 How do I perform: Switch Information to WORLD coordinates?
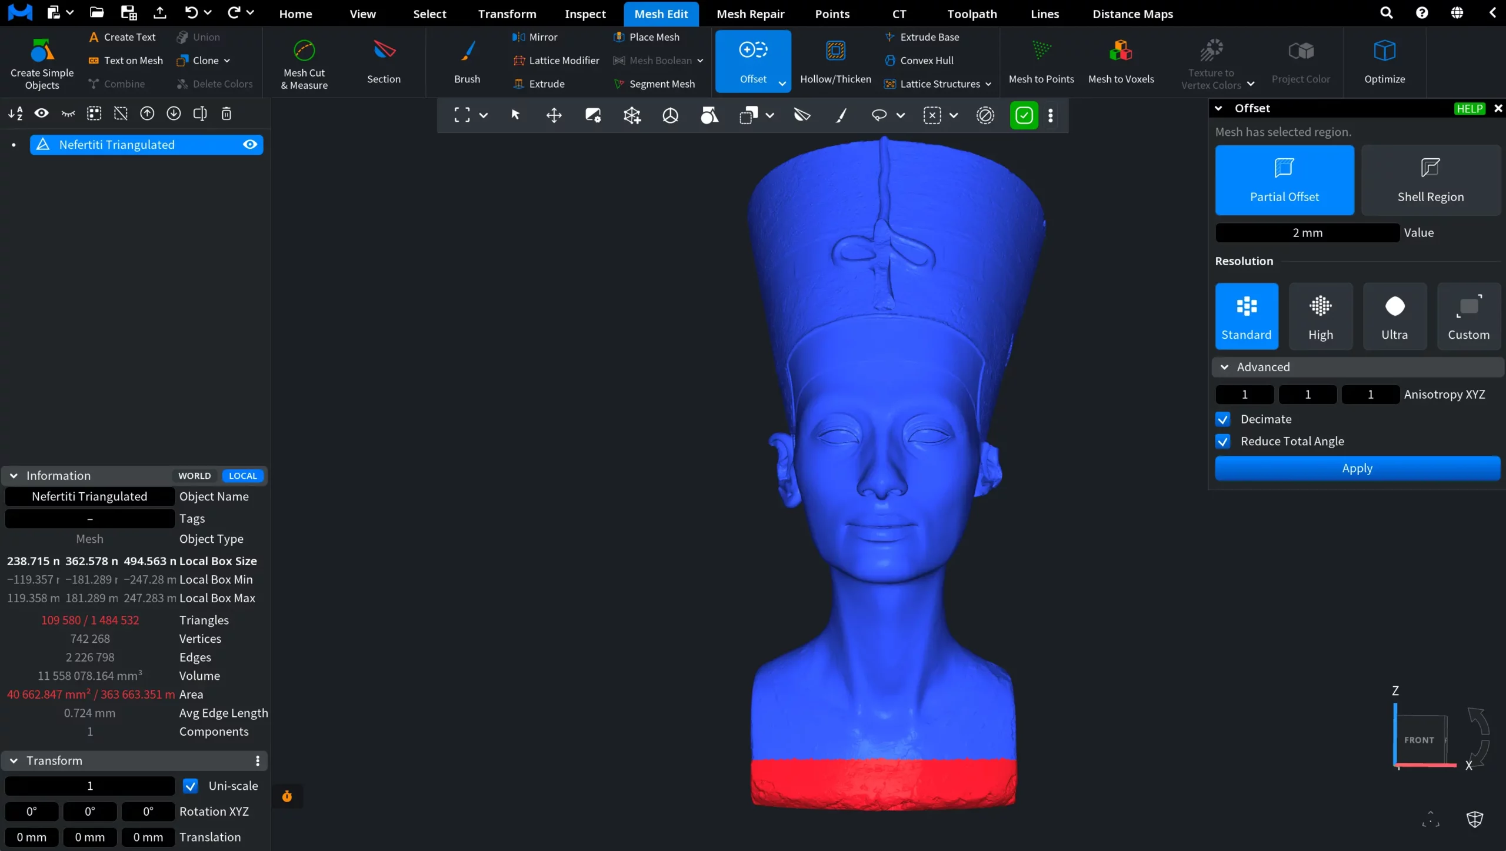pyautogui.click(x=194, y=476)
